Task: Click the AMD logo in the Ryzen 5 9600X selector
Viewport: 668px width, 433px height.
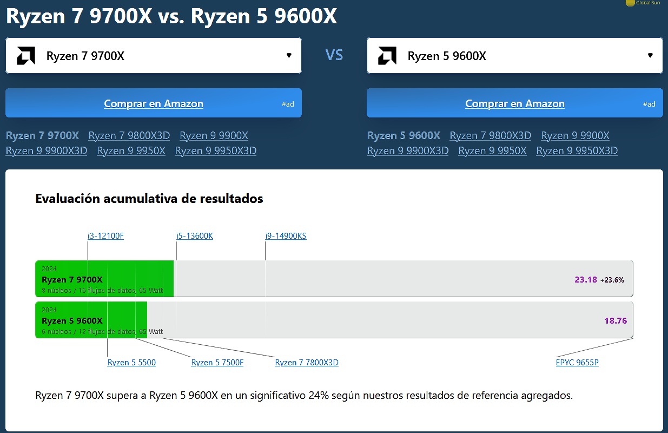Action: point(387,56)
